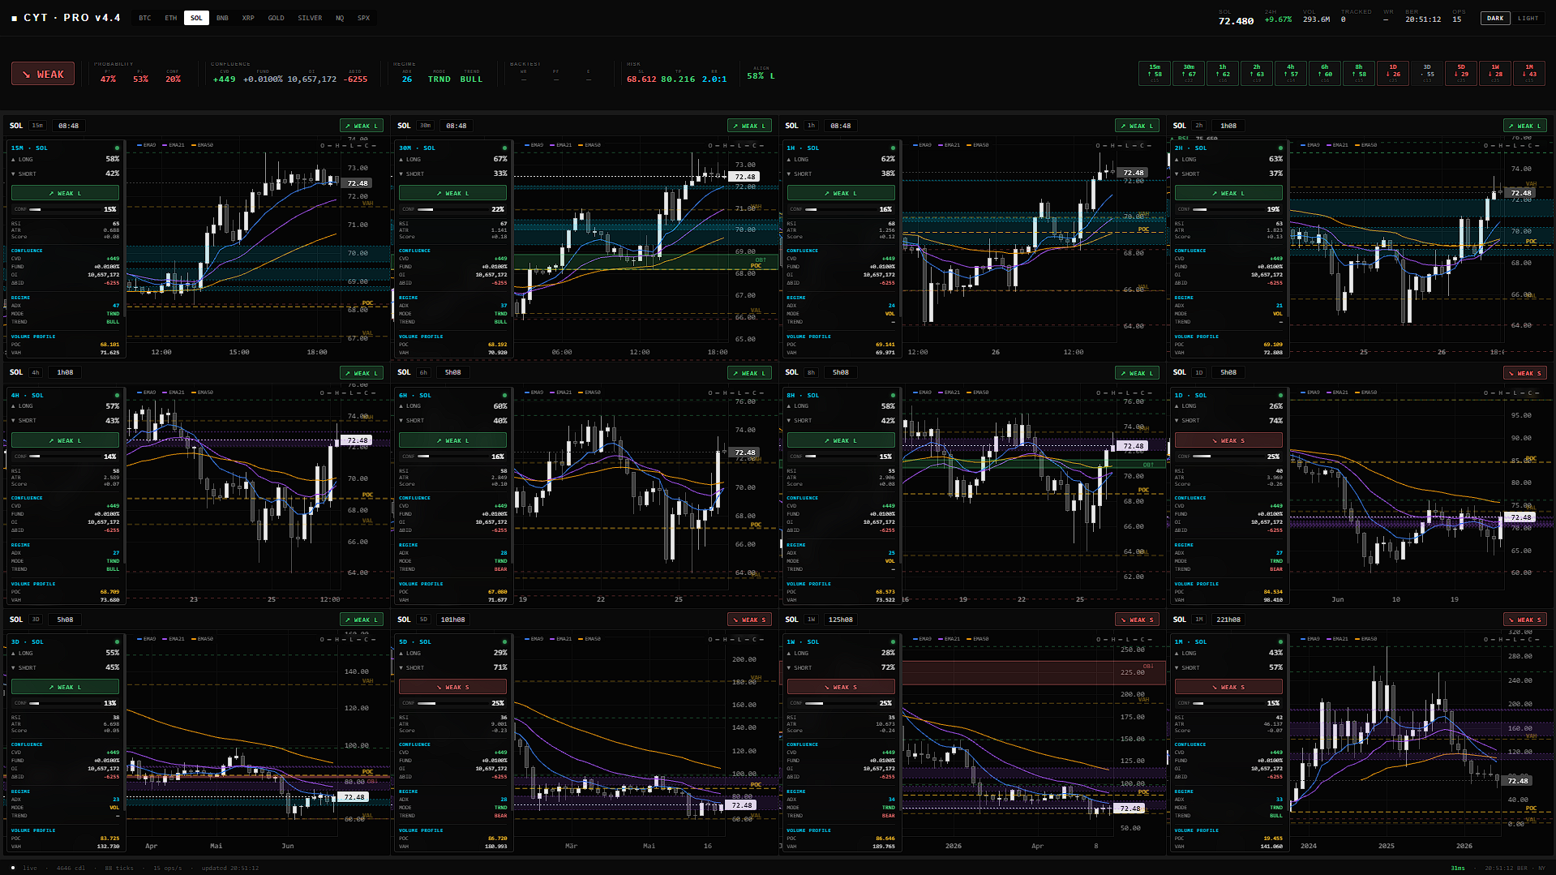Click the CYT PRO logo square
The height and width of the screenshot is (875, 1556).
(x=14, y=18)
